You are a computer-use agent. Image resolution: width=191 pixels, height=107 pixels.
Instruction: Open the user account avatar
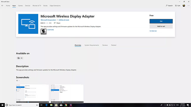click(x=184, y=6)
